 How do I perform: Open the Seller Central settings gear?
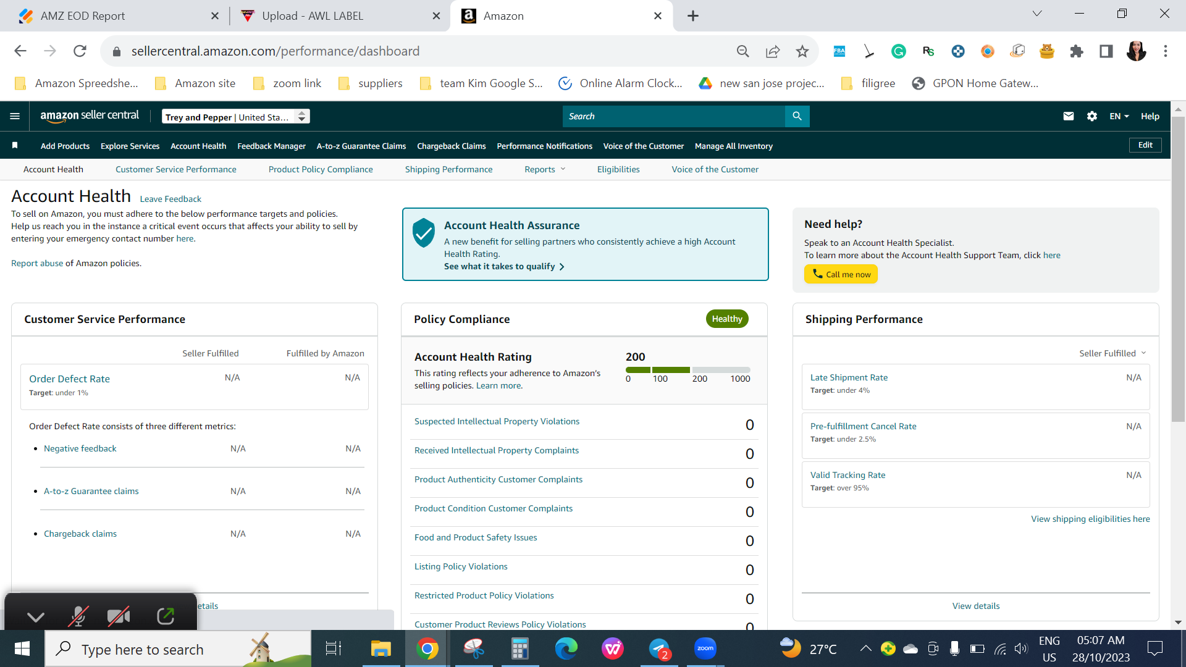coord(1092,116)
